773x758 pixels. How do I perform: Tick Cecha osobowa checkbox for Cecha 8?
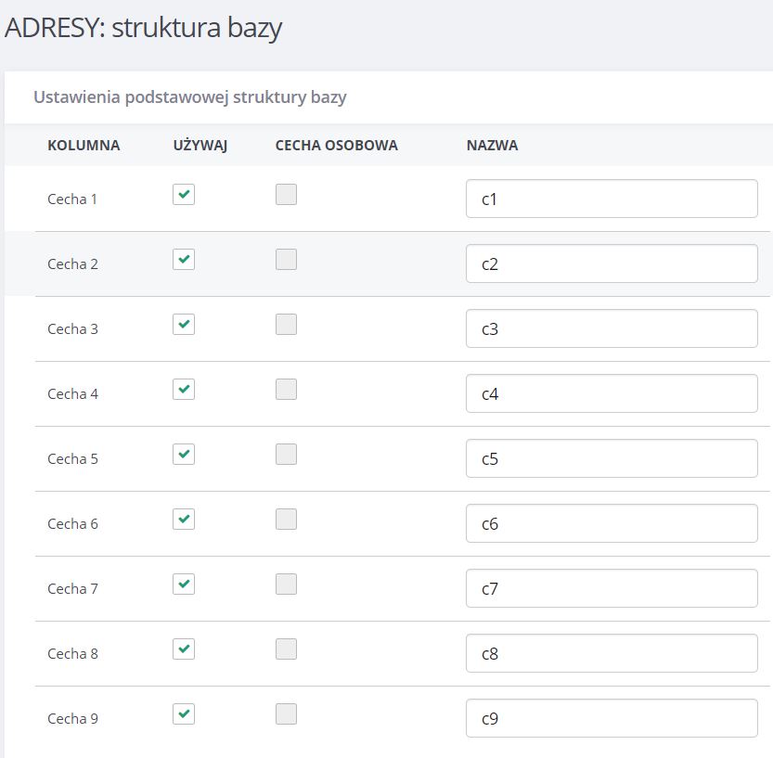point(286,649)
